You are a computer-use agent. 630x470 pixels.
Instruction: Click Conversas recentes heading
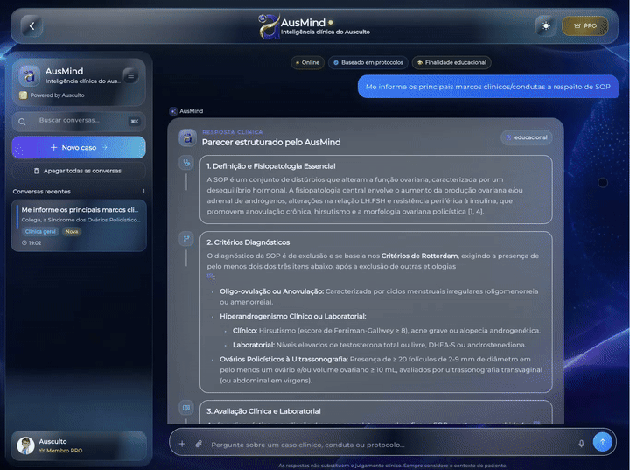point(42,192)
